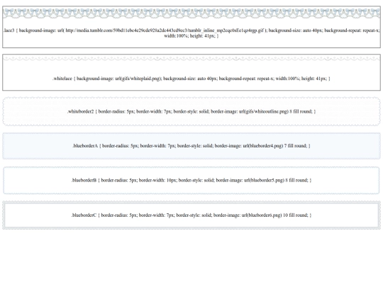Select the .blueborderB CSS rule text
The width and height of the screenshot is (383, 287).
coord(191,181)
